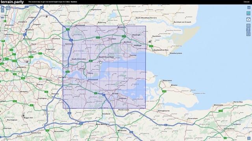The width and height of the screenshot is (252, 141).
Task: Click the Sevenoaks label
Action: click(x=59, y=132)
